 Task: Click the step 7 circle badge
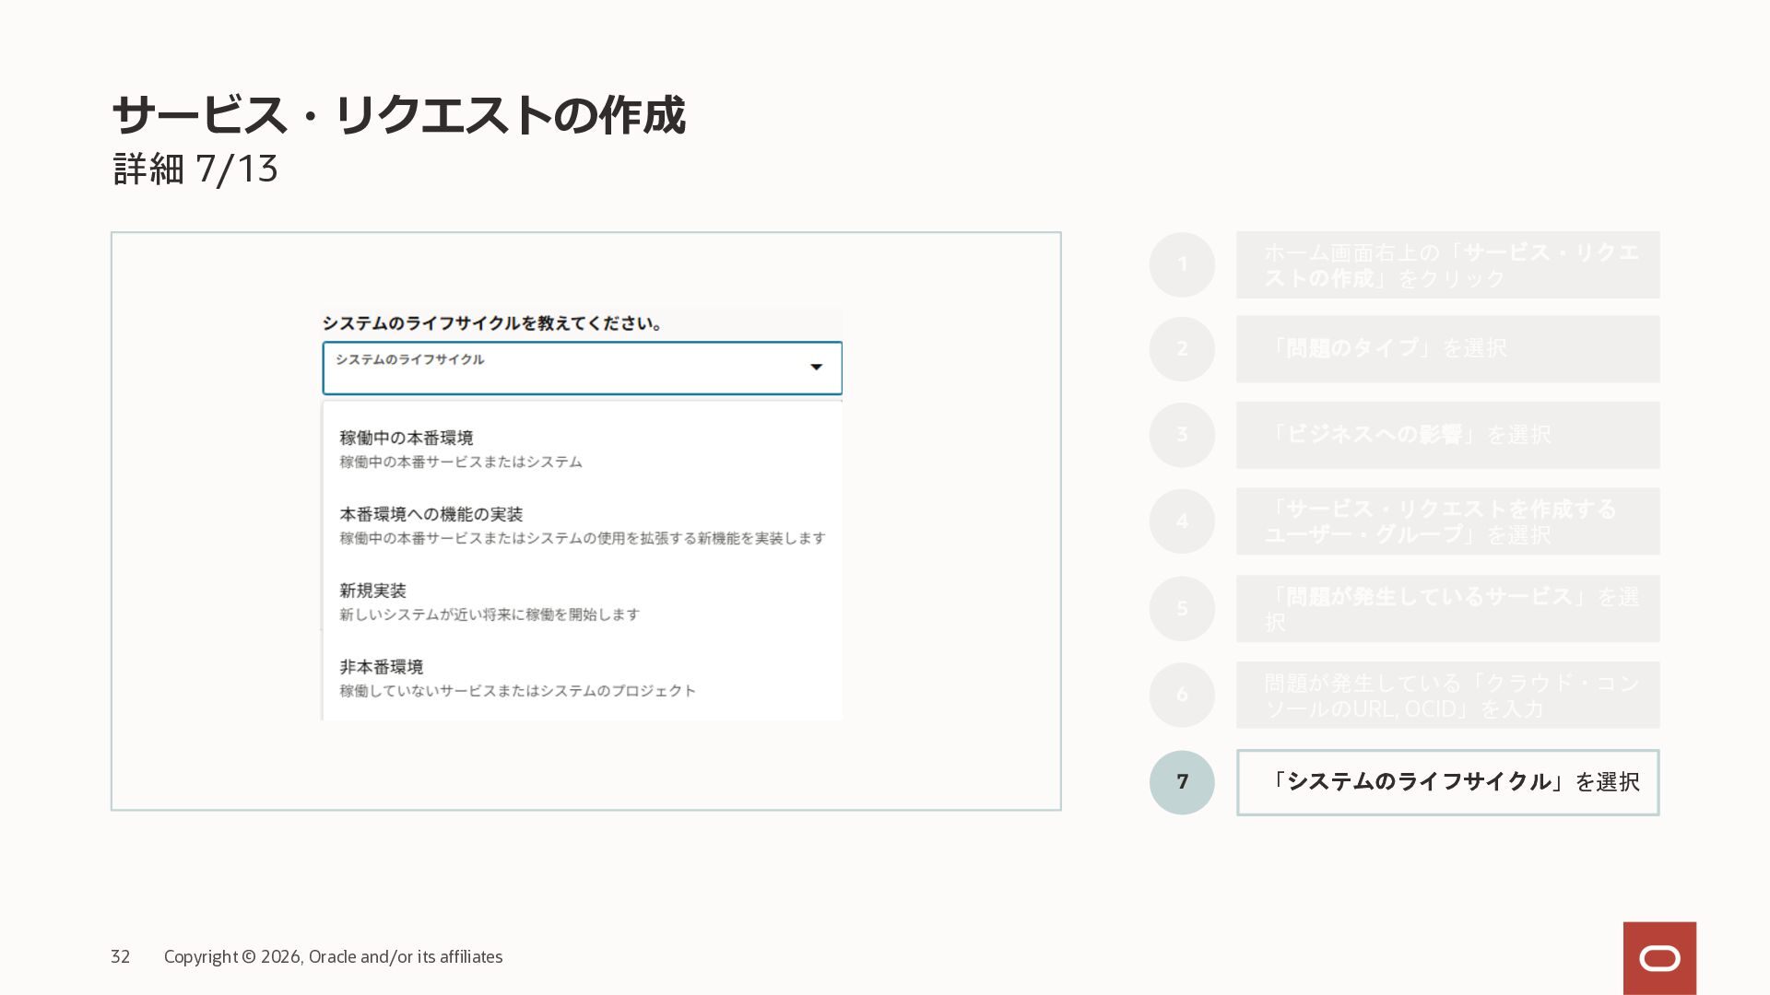point(1182,782)
